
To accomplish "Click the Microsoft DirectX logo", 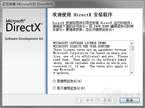I will (24, 25).
